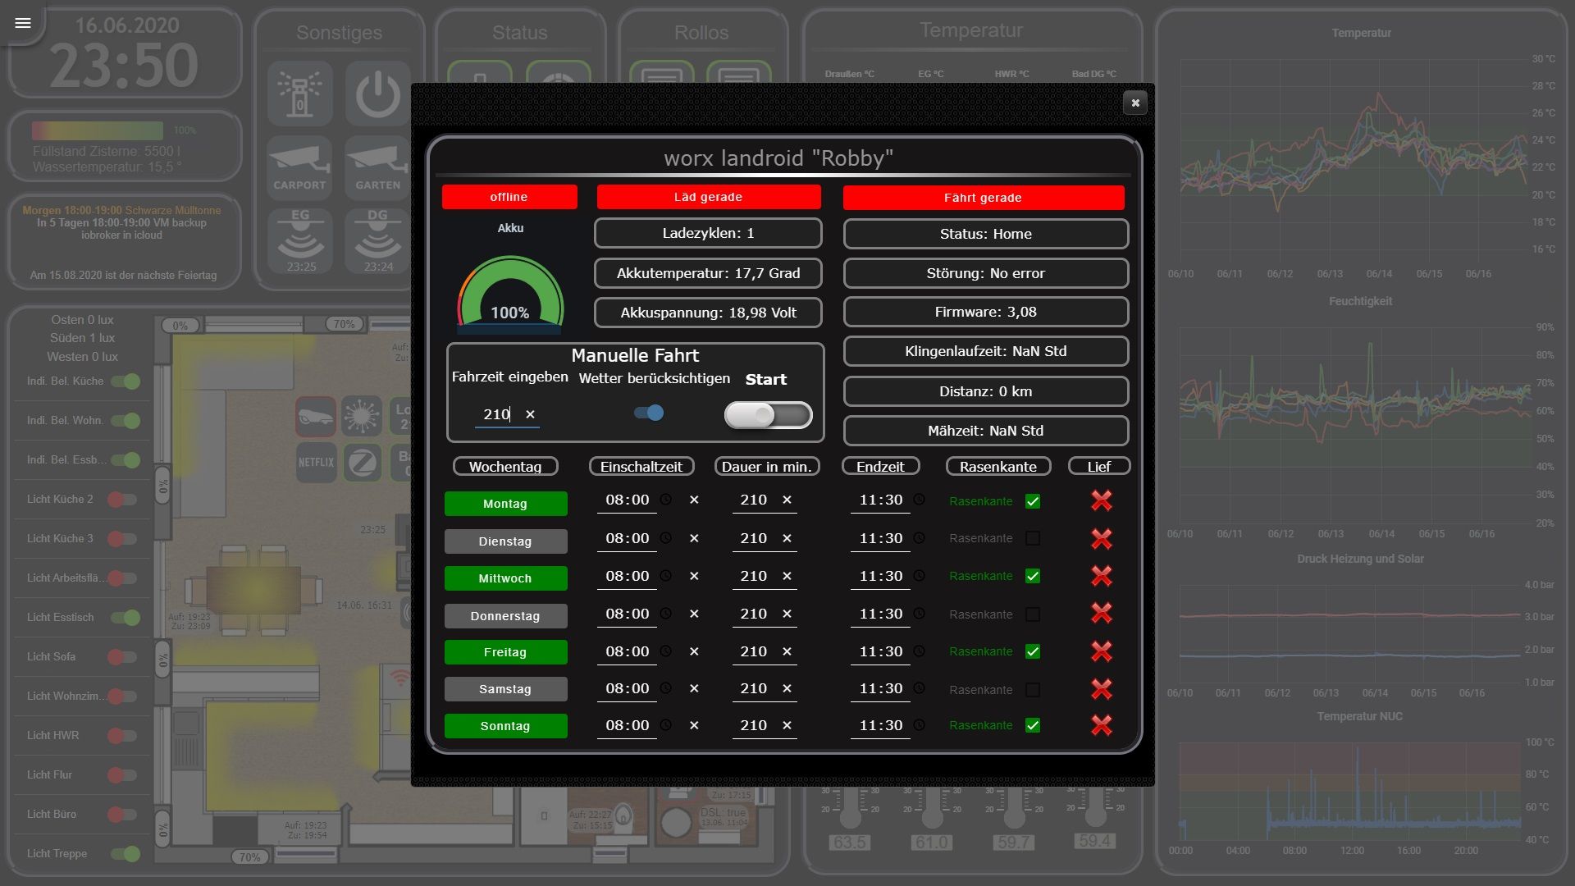Enable the Dienstag weekday button
Viewport: 1575px width, 886px height.
[505, 541]
